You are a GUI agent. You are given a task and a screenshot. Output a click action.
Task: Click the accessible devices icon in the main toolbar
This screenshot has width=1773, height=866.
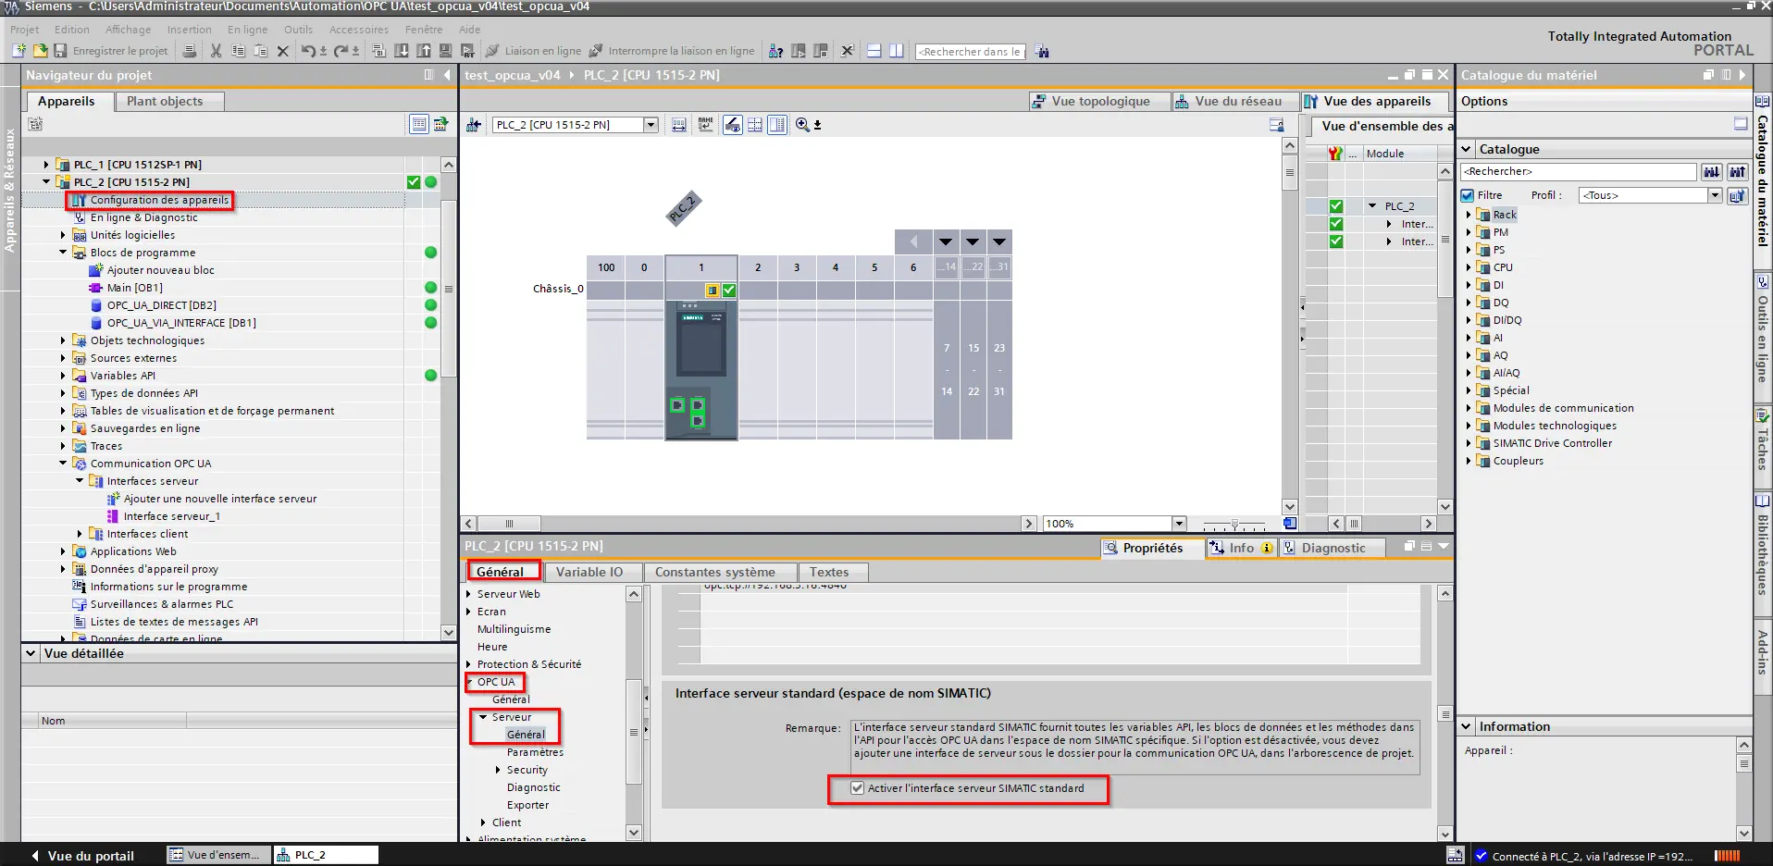point(776,51)
